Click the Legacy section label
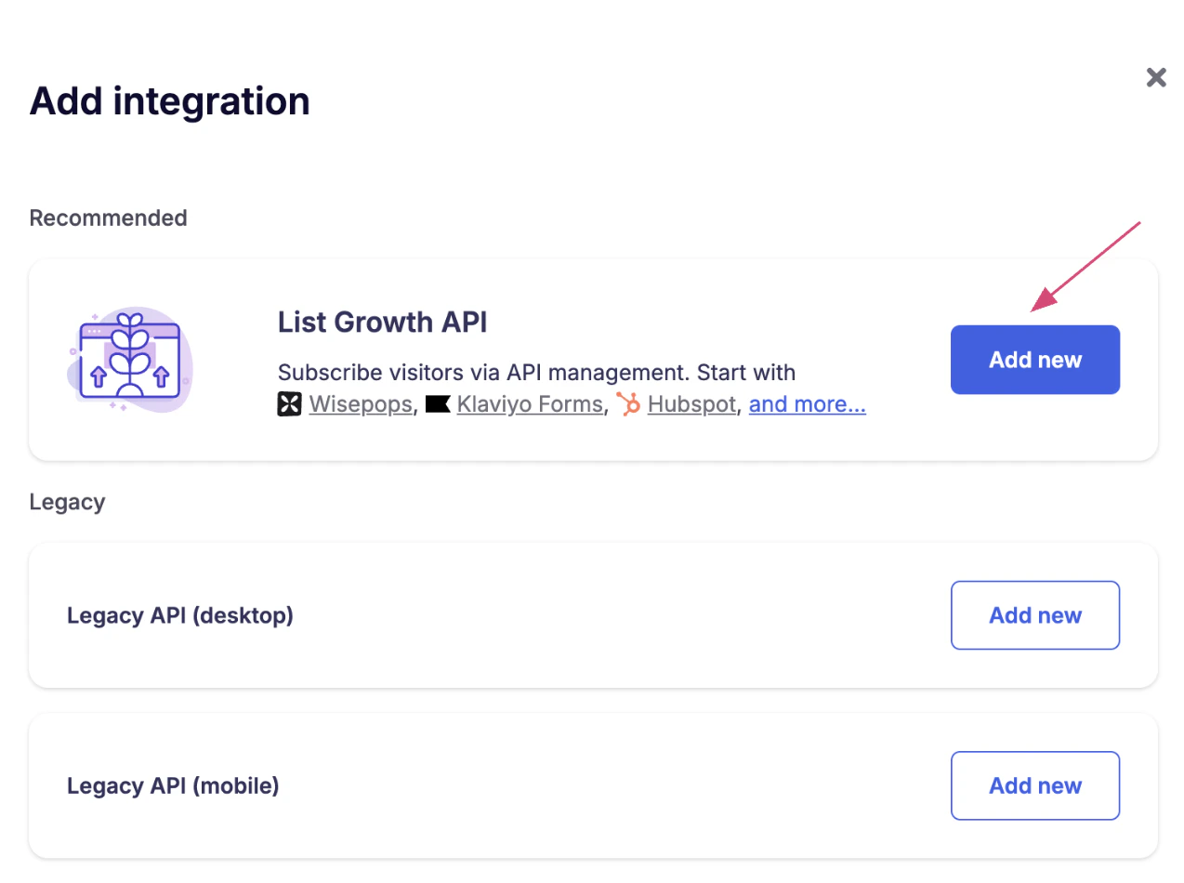The width and height of the screenshot is (1184, 883). [x=67, y=501]
